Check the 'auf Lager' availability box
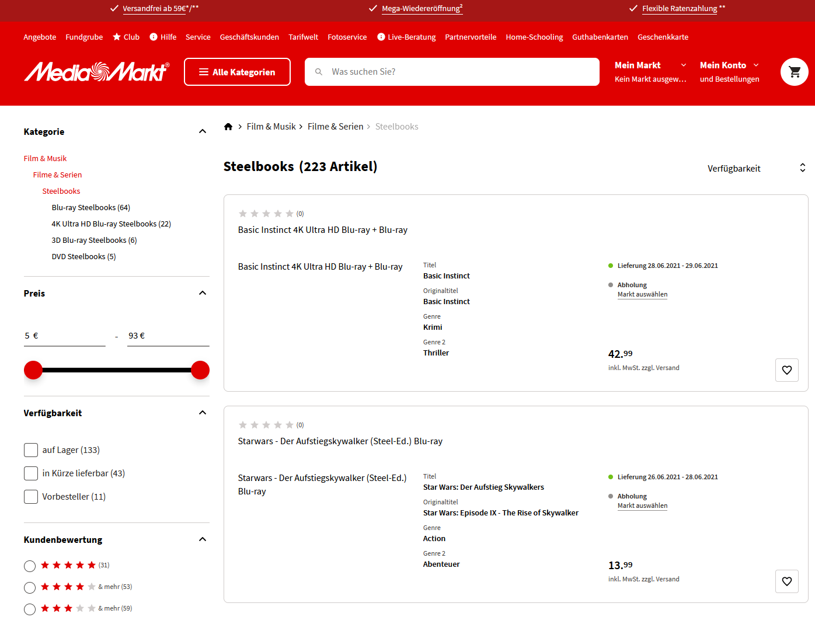This screenshot has width=815, height=617. [31, 450]
